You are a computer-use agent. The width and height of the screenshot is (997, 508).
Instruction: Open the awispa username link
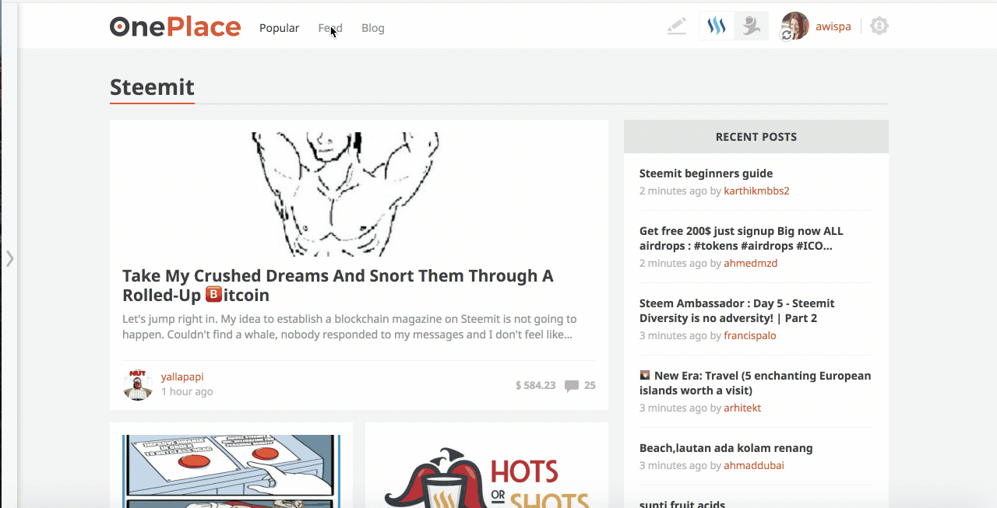click(x=833, y=27)
